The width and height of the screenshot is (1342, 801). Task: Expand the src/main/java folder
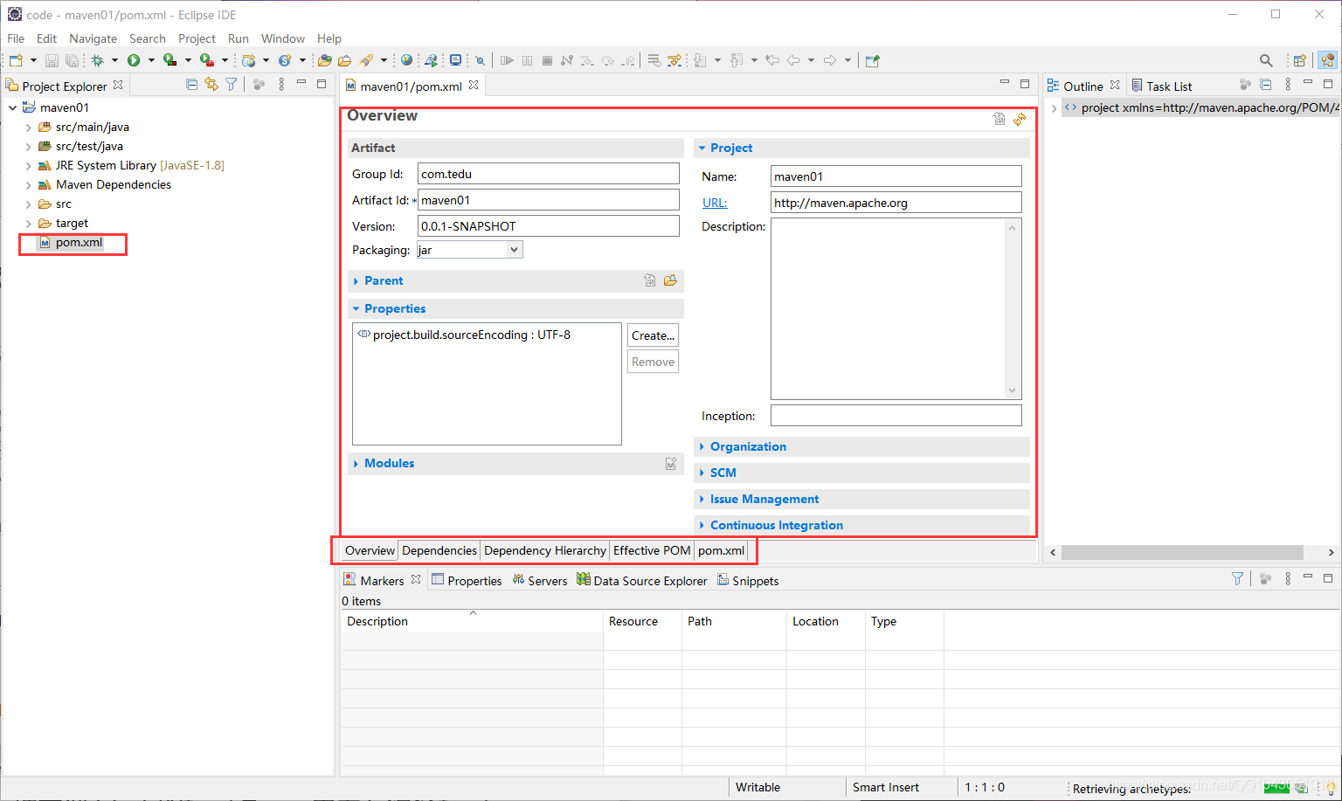(x=29, y=127)
